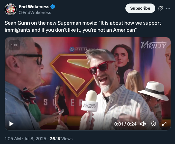Open End Wokeness profile avatar
The height and width of the screenshot is (144, 175).
pyautogui.click(x=11, y=9)
